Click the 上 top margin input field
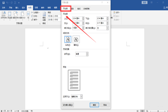Viewport: 168px width, 112px height. 77,18
